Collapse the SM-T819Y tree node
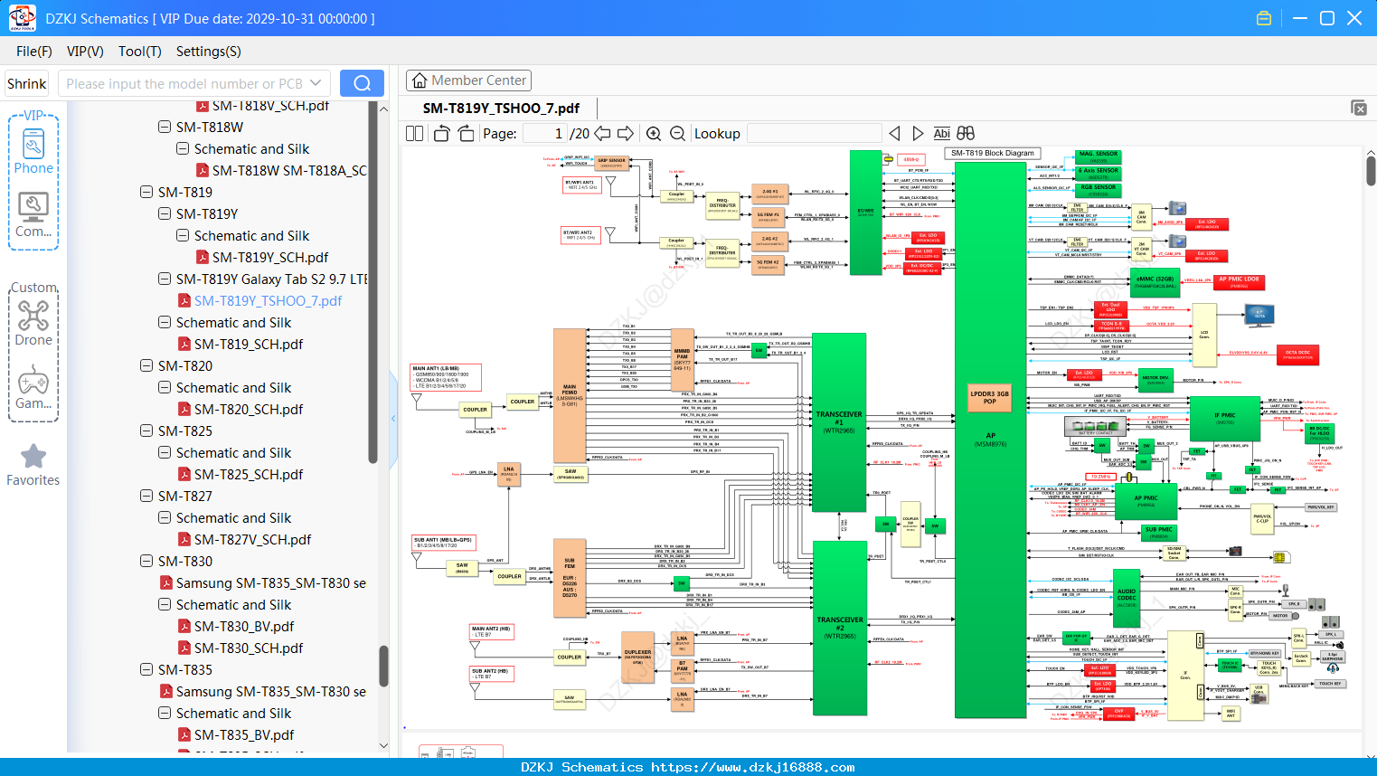Viewport: 1377px width, 776px height. pyautogui.click(x=165, y=213)
